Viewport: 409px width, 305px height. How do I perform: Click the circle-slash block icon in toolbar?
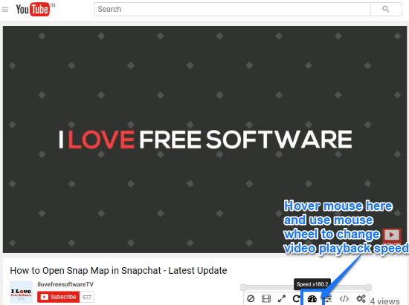(251, 298)
